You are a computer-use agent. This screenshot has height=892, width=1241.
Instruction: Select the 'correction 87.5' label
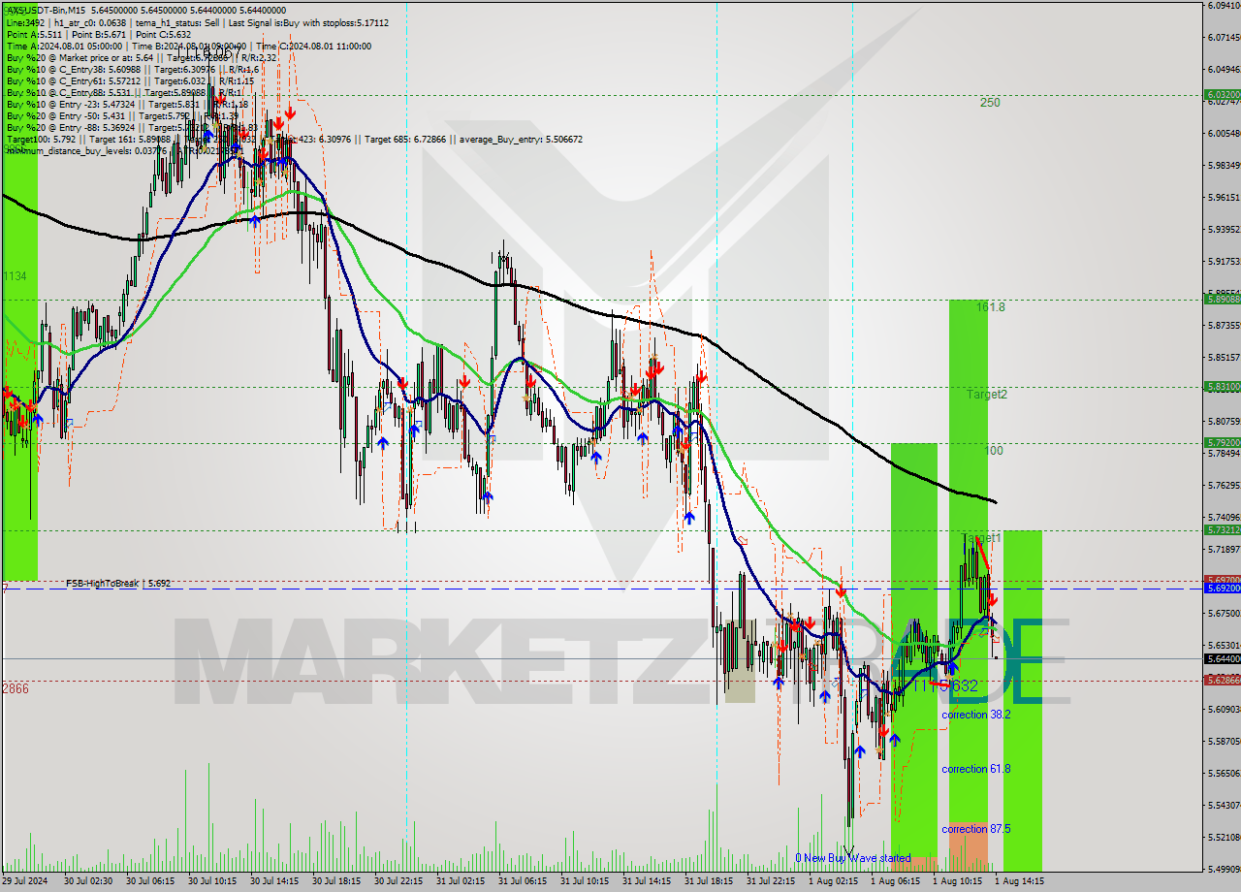click(x=976, y=829)
